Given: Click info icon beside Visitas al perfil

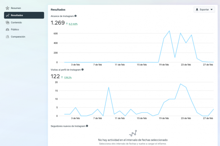Looking at the screenshot, I should [83, 70].
